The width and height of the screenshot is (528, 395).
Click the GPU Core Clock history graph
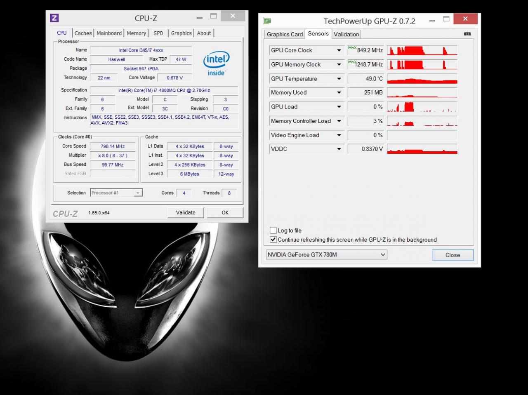click(422, 50)
